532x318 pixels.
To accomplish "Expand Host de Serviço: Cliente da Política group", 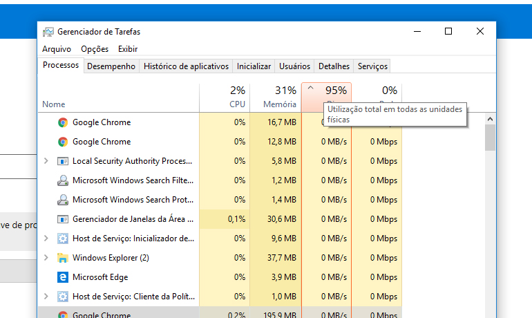I will coord(46,297).
